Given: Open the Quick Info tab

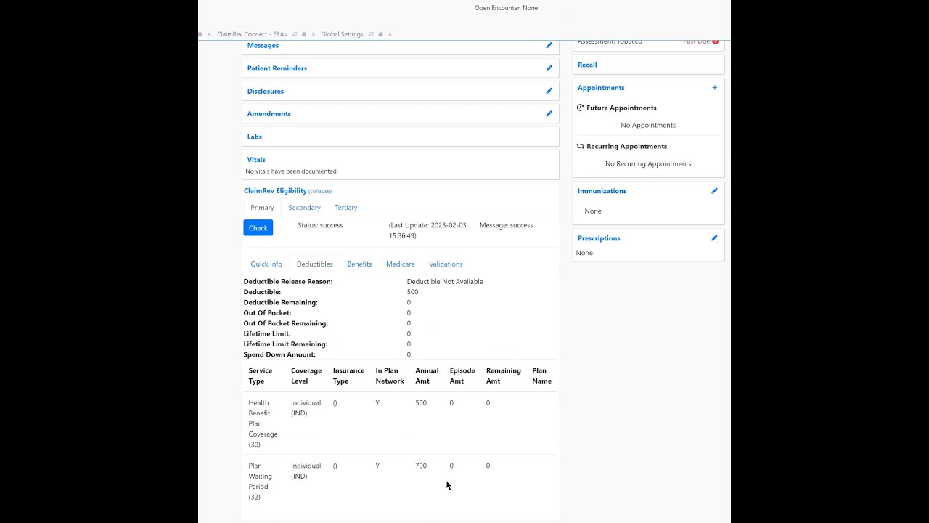Looking at the screenshot, I should click(x=266, y=264).
